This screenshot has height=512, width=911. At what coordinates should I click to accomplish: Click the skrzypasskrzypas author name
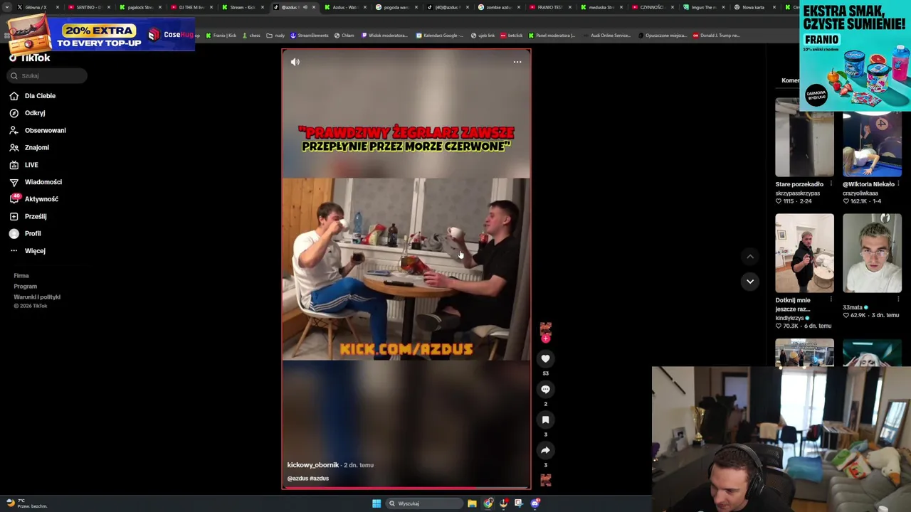pos(798,193)
